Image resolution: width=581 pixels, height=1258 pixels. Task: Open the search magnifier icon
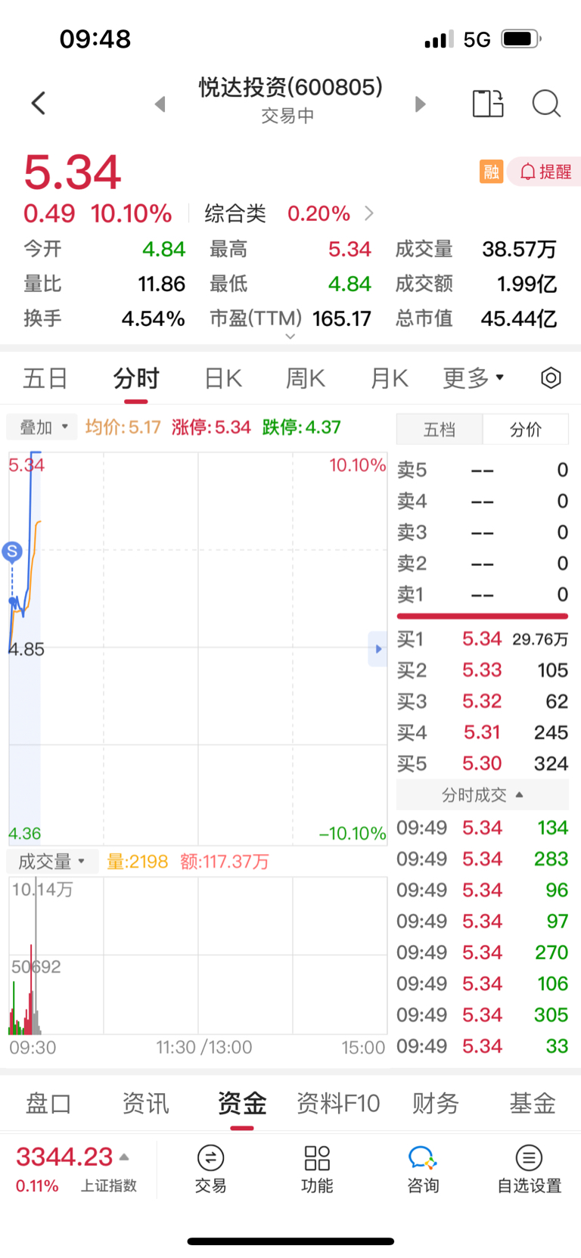tap(546, 104)
